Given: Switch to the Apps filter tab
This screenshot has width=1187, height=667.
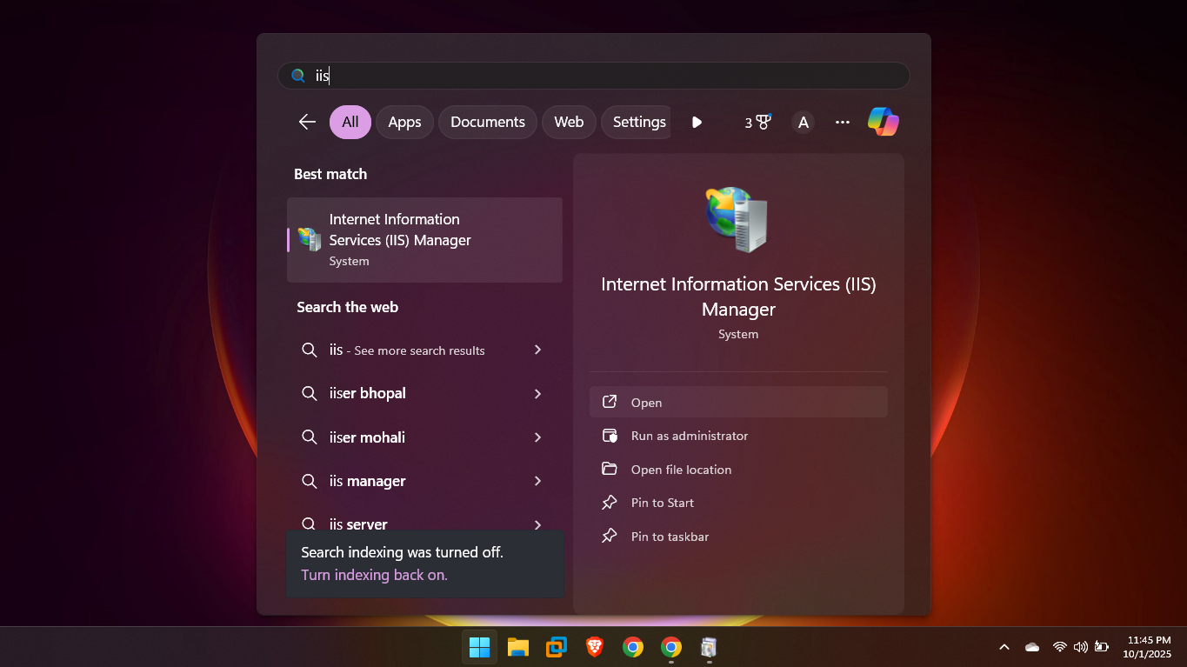Looking at the screenshot, I should 404,122.
